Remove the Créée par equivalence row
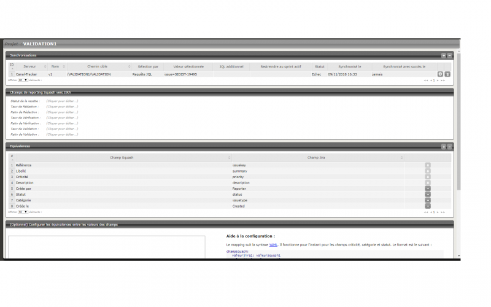The height and width of the screenshot is (307, 491). [428, 188]
